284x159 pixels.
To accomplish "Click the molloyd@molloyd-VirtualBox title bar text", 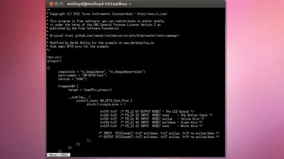I will click(x=99, y=4).
